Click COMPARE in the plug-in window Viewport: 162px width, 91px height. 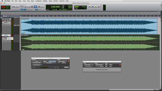point(101,66)
